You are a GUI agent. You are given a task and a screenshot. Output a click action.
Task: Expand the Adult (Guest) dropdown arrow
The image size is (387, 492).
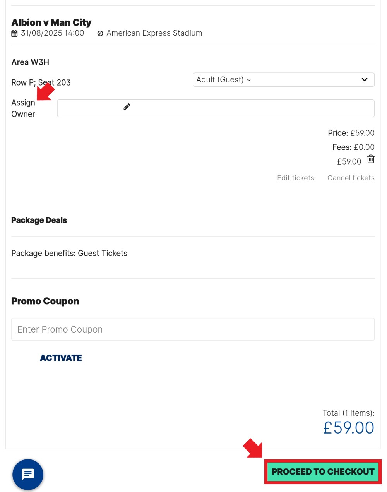click(364, 80)
